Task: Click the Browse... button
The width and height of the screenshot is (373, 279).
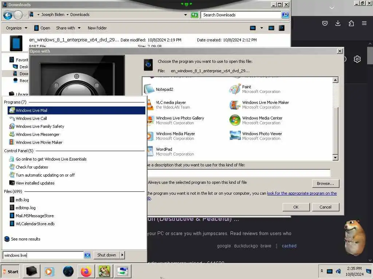Action: pyautogui.click(x=325, y=183)
